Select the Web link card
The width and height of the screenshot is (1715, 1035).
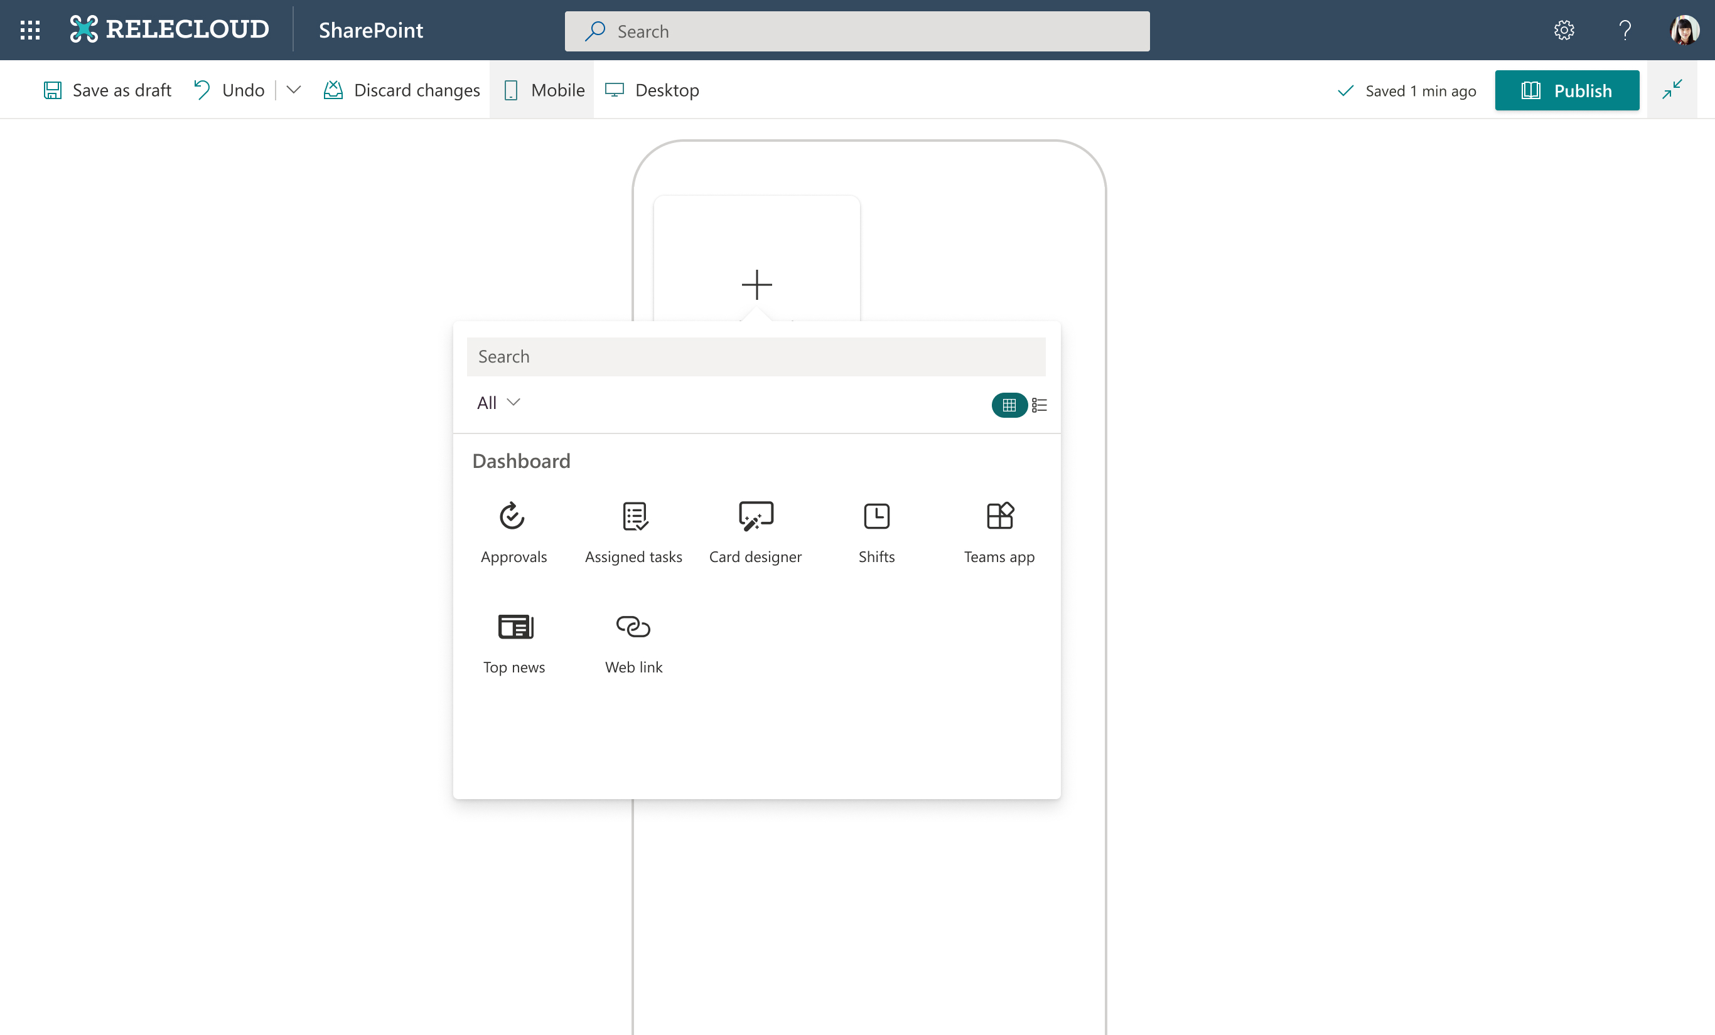[x=633, y=643]
